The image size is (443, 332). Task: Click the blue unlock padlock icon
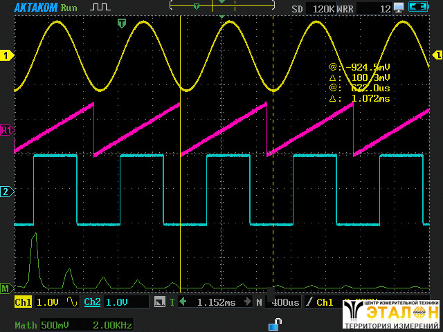click(x=275, y=324)
